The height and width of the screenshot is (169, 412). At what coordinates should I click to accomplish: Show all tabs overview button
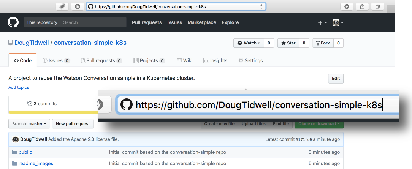pos(377,6)
